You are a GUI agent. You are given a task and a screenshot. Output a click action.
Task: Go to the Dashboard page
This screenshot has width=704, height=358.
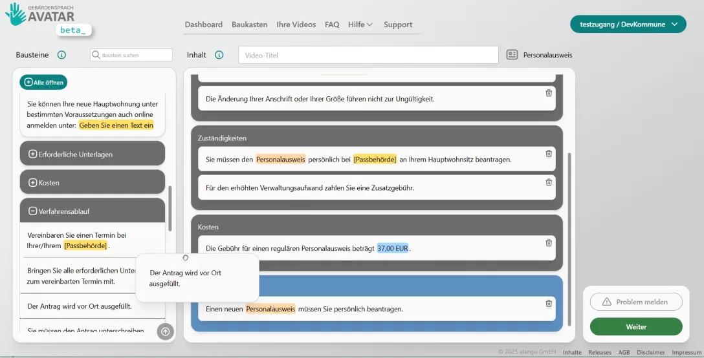pyautogui.click(x=203, y=25)
